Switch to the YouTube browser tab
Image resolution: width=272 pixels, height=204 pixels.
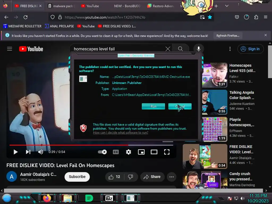(x=93, y=6)
